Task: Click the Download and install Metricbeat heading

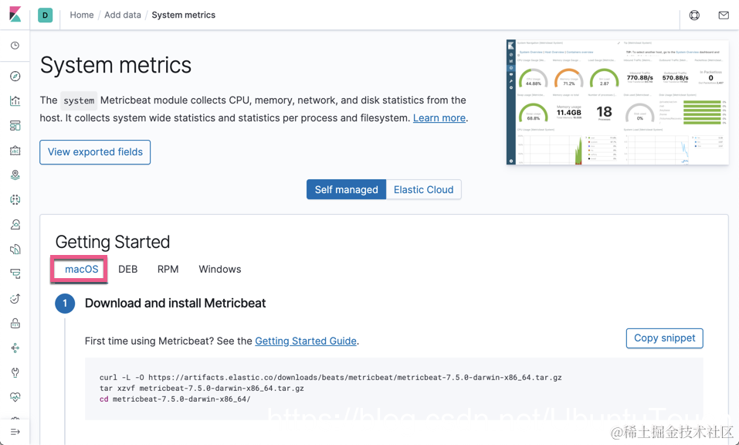Action: click(x=175, y=303)
